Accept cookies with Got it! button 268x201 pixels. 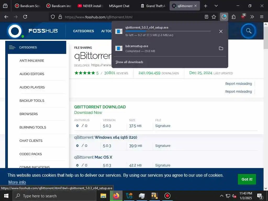coord(247,179)
